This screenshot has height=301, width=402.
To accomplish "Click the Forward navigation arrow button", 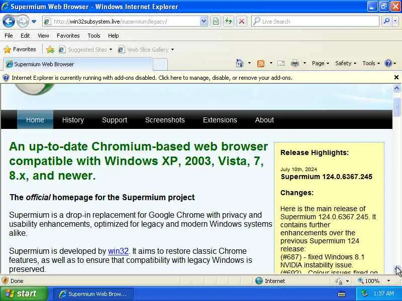I will click(x=23, y=21).
